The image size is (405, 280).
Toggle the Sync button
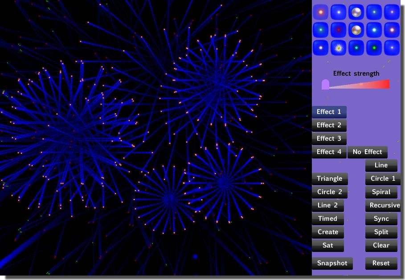381,219
